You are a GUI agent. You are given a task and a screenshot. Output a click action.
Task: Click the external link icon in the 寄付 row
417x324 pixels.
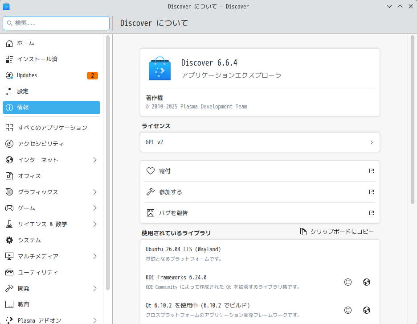372,171
